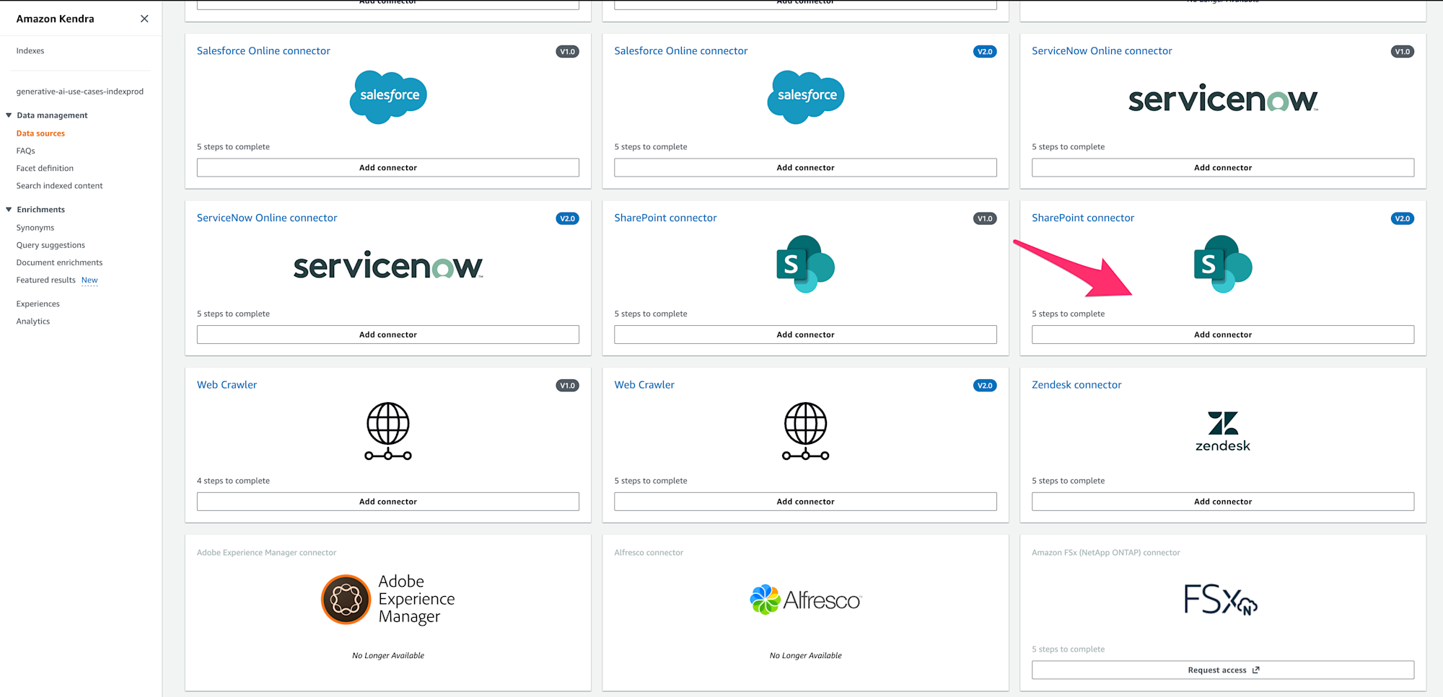Image resolution: width=1443 pixels, height=697 pixels.
Task: Click the SharePoint connector V2.0 title
Action: coord(1083,218)
